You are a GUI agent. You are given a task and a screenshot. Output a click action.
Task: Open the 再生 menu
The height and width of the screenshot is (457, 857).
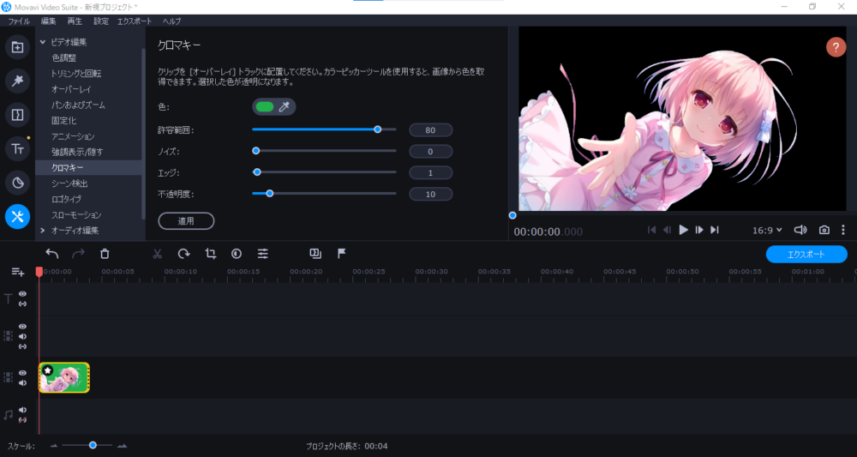(75, 21)
